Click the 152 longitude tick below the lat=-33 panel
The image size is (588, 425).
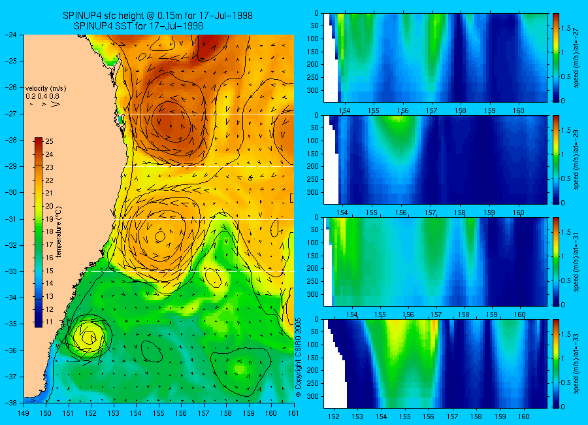click(333, 416)
